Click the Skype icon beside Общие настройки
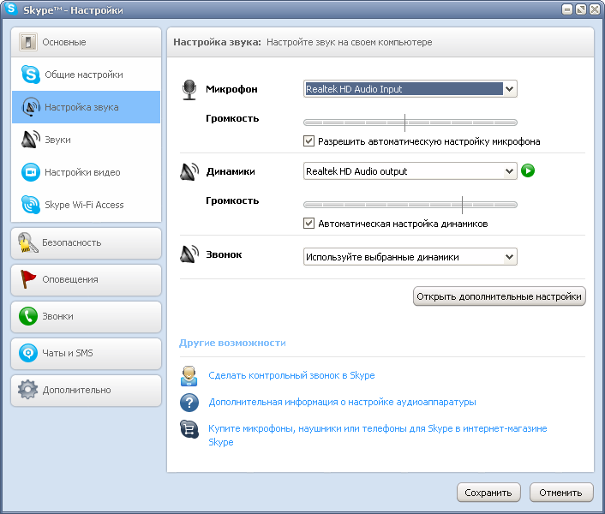 pyautogui.click(x=31, y=75)
